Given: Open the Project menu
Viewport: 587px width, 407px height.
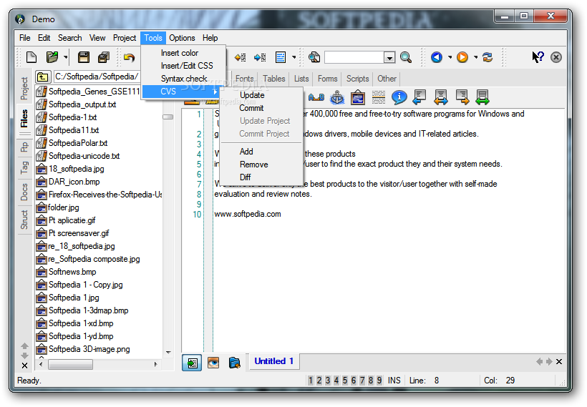Looking at the screenshot, I should [x=125, y=38].
